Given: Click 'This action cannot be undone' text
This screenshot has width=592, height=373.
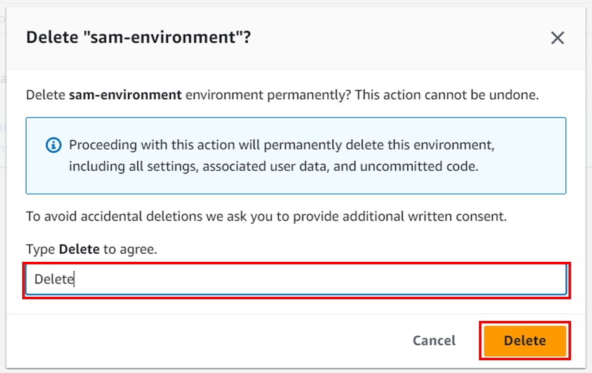Looking at the screenshot, I should [447, 95].
